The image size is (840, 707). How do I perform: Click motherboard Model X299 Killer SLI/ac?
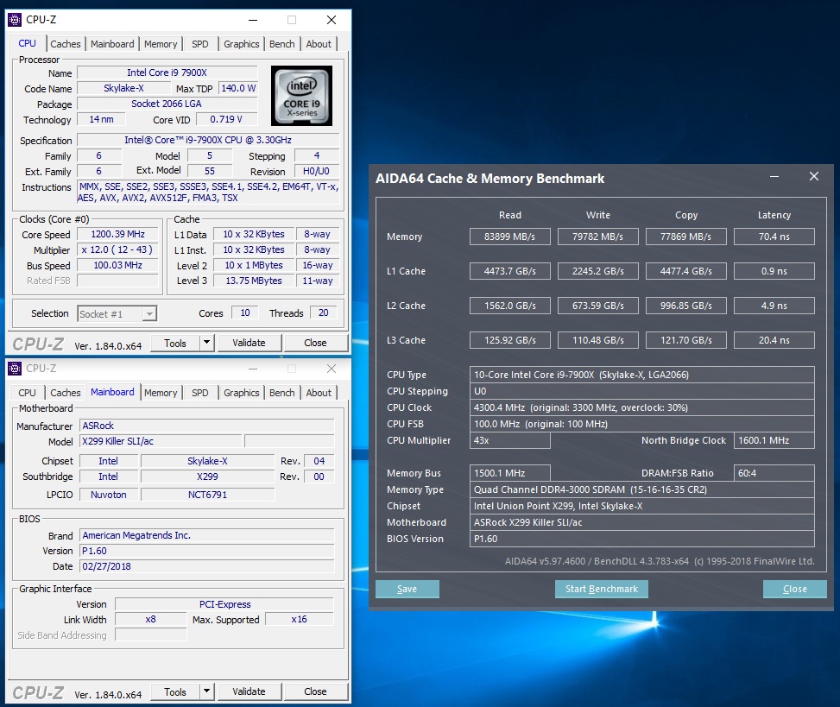161,441
